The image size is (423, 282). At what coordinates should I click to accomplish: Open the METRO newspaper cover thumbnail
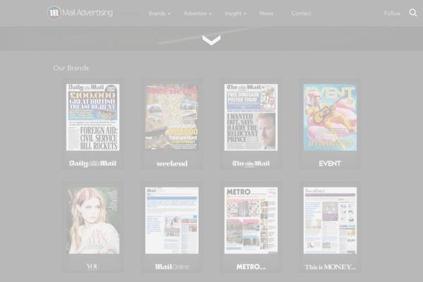pyautogui.click(x=251, y=220)
